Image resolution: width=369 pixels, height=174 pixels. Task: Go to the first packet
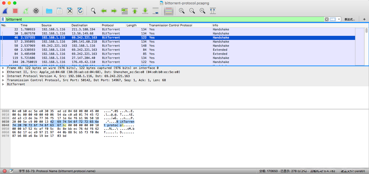pyautogui.click(x=135, y=11)
